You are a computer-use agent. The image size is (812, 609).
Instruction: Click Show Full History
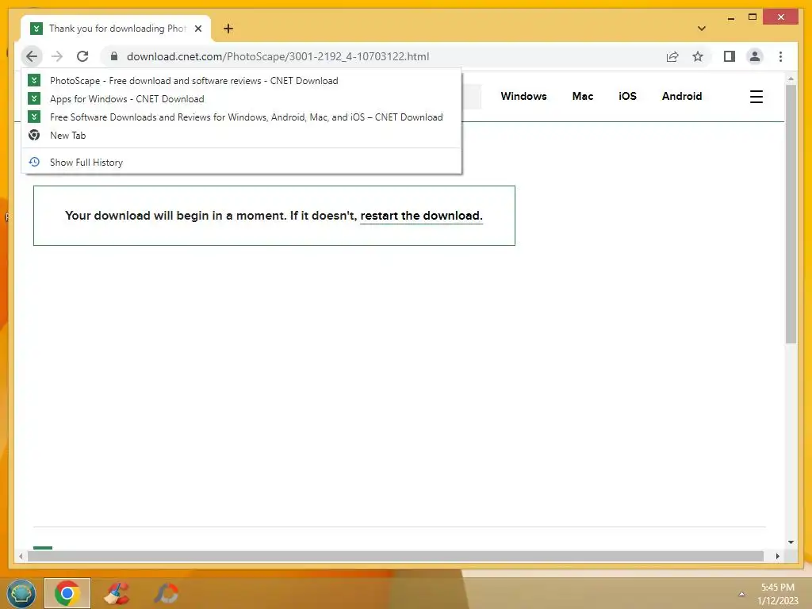point(241,162)
